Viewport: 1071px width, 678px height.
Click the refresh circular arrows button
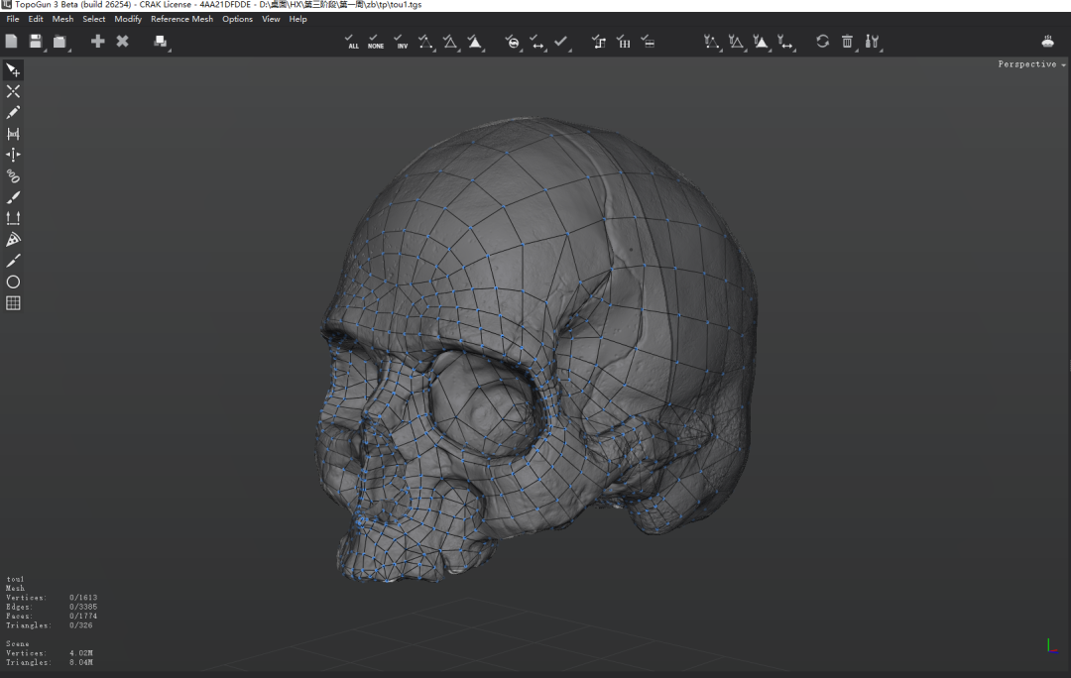pyautogui.click(x=822, y=41)
